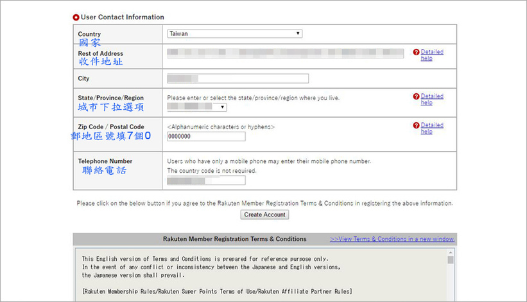Screen dimensions: 527x302
Task: Click the terms box scrollbar thumb
Action: click(x=451, y=262)
